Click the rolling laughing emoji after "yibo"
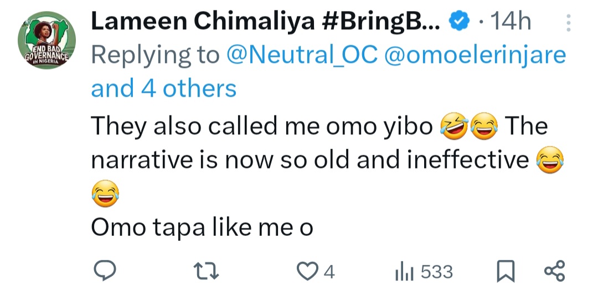 [453, 127]
